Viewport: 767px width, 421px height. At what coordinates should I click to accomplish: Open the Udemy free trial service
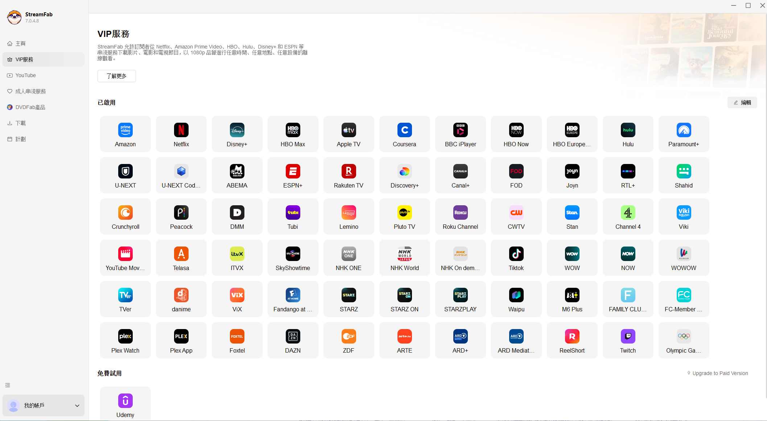pos(125,404)
